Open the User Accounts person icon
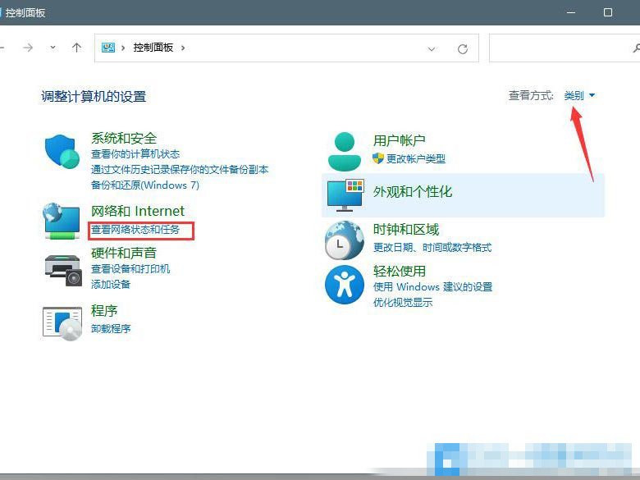The width and height of the screenshot is (640, 480). pos(344,150)
